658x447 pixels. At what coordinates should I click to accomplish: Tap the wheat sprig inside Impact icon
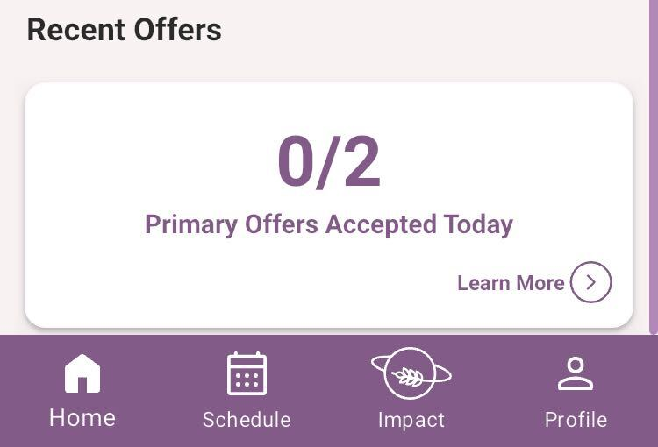click(410, 375)
